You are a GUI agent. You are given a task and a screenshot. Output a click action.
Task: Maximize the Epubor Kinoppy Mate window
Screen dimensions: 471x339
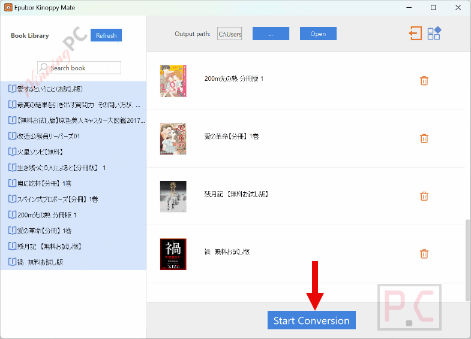point(433,8)
